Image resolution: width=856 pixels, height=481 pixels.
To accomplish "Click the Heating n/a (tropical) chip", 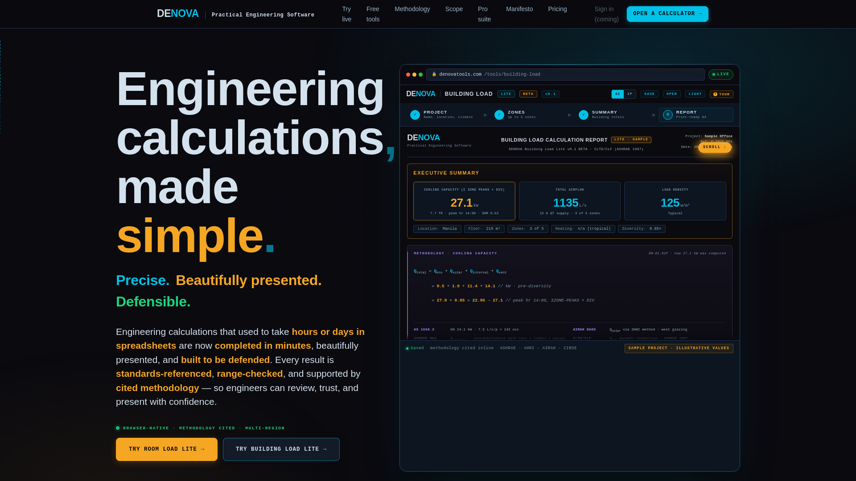I will (583, 229).
